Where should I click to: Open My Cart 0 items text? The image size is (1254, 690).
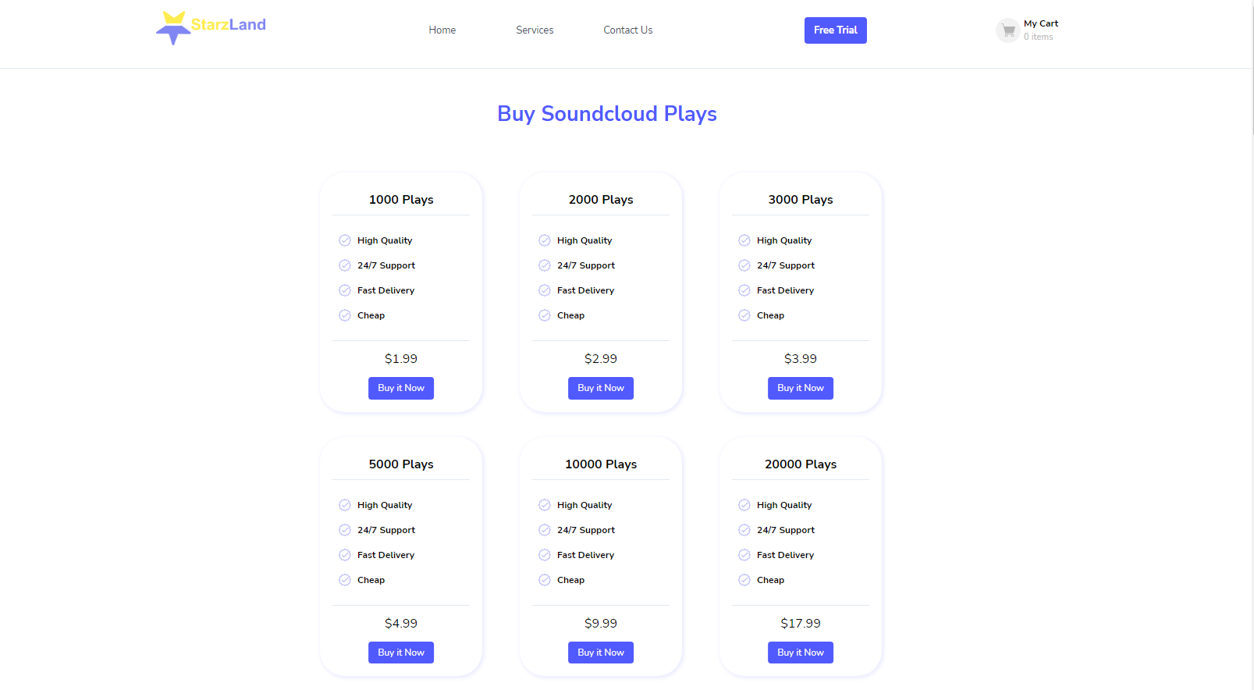1041,30
